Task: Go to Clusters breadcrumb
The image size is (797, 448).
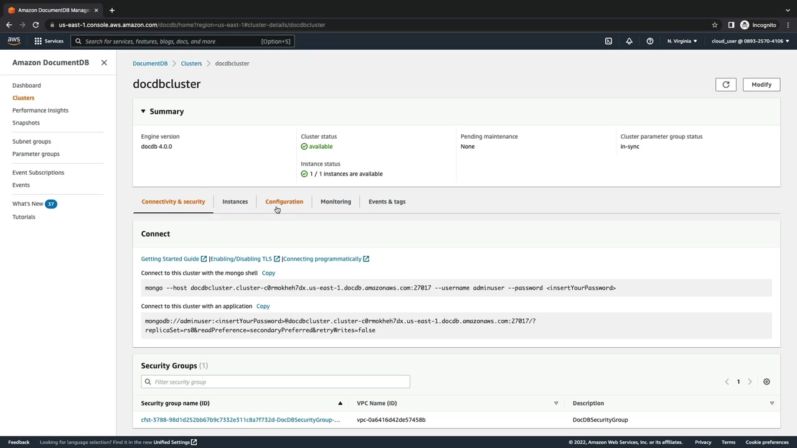Action: click(191, 63)
